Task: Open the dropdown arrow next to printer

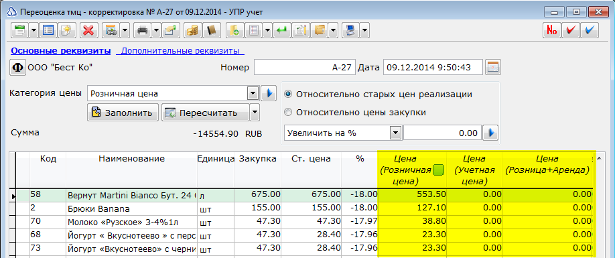Action: pos(156,30)
